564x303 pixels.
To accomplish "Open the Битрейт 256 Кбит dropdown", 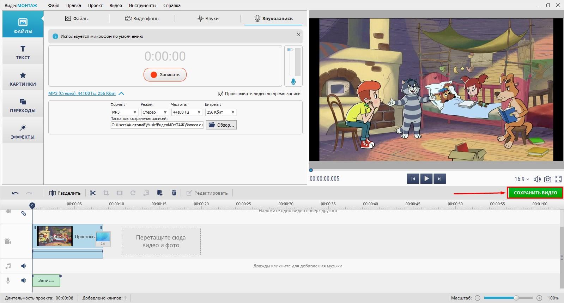I will [x=221, y=112].
